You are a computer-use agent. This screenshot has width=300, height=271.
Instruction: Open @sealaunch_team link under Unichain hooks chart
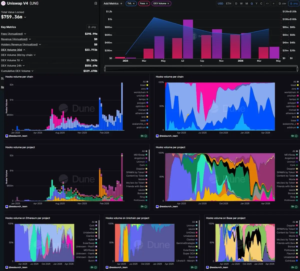(x=118, y=267)
